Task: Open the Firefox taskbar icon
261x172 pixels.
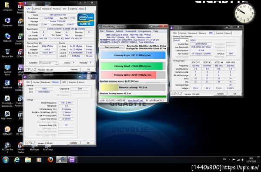Action: (x=50, y=160)
